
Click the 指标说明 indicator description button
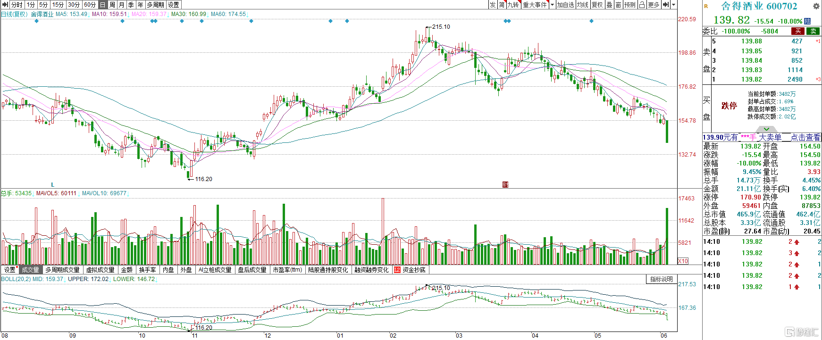point(661,279)
